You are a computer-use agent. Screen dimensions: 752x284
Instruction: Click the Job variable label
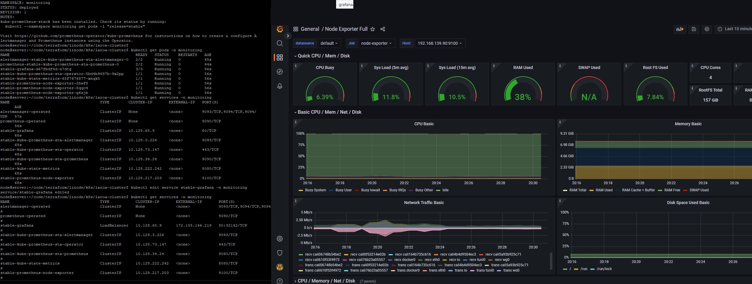pyautogui.click(x=352, y=43)
